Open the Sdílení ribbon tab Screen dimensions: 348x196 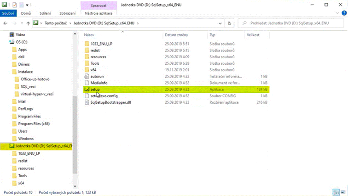pos(45,13)
